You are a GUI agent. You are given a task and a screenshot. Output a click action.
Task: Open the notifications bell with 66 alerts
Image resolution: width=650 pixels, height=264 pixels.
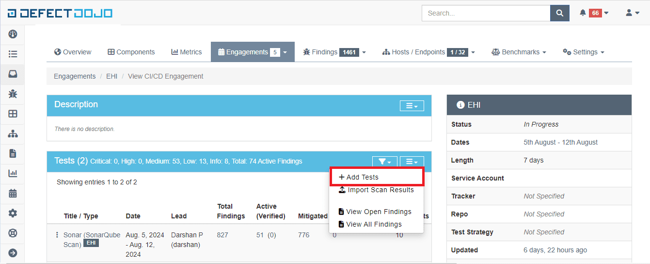coord(594,13)
